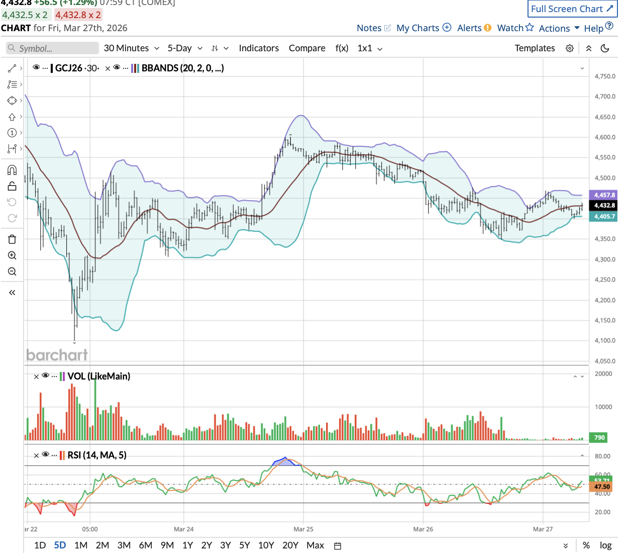Click the Symbol search input field
Viewport: 630px width, 560px height.
(53, 48)
